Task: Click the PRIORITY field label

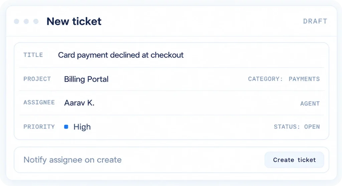Action: click(39, 127)
